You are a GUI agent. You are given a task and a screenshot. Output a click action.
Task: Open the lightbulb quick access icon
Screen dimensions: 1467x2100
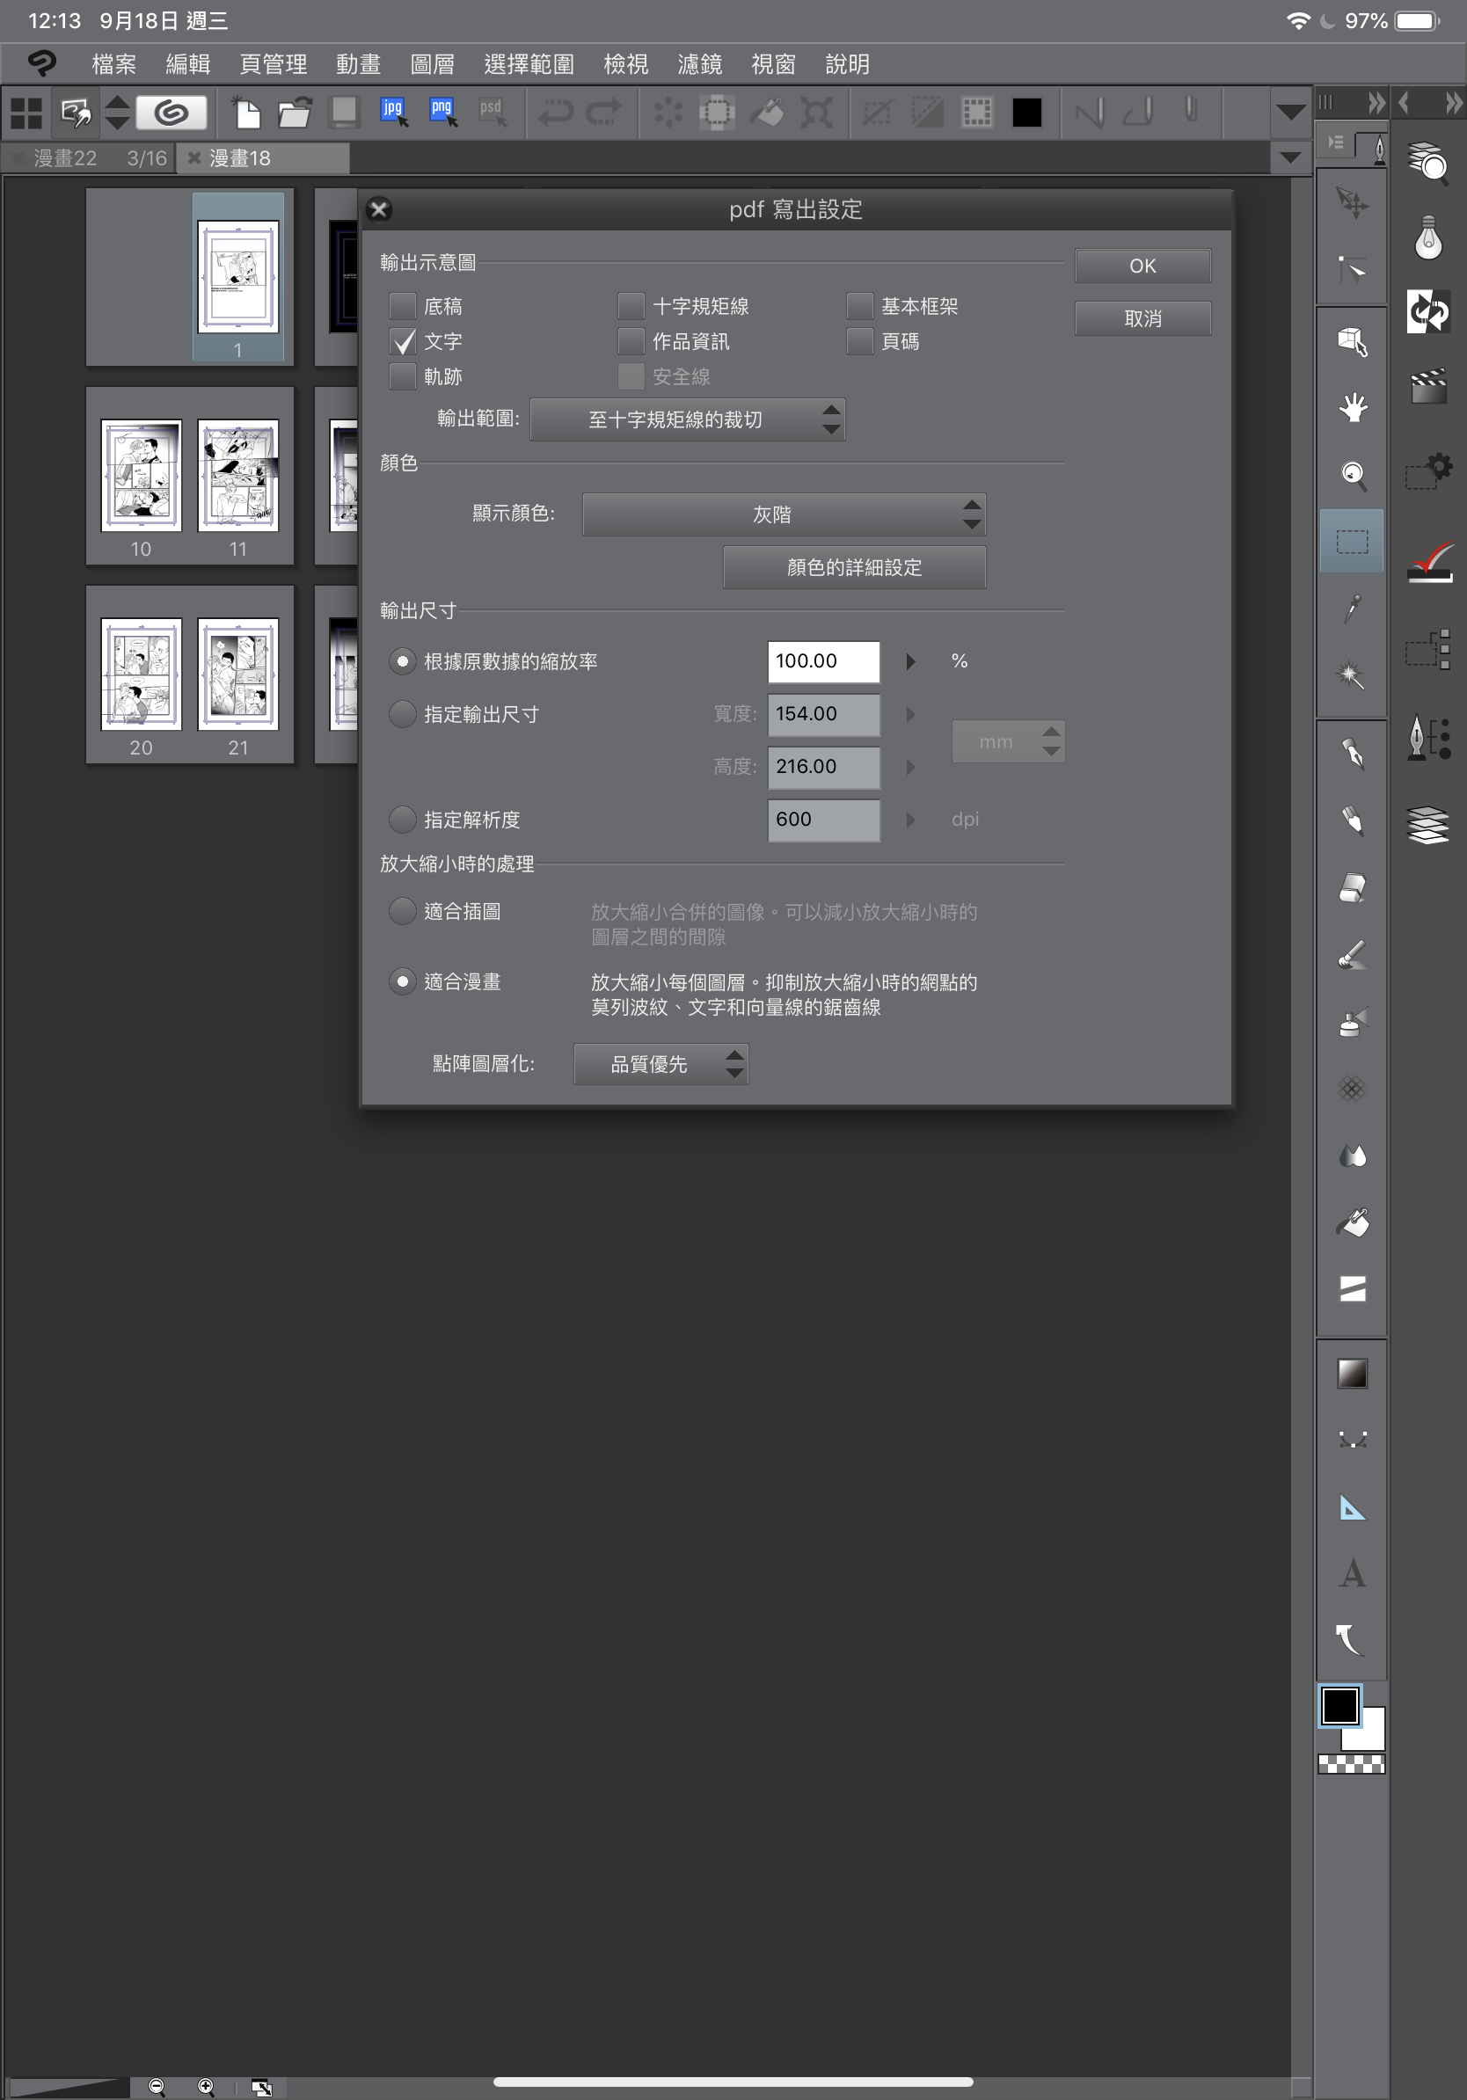(1427, 237)
